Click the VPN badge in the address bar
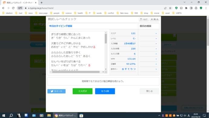 20,8
